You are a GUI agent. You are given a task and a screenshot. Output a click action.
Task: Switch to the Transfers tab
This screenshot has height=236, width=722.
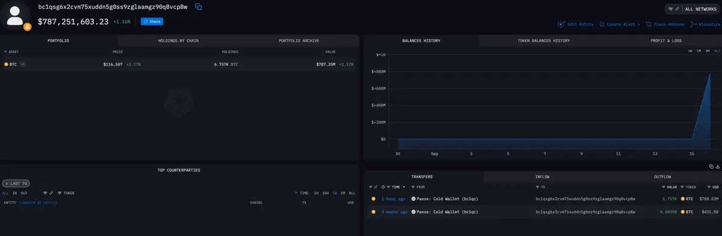pos(422,177)
